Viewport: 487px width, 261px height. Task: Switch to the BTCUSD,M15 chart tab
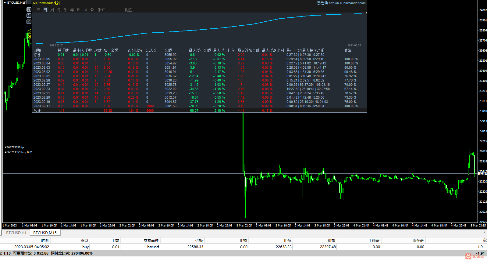45,233
